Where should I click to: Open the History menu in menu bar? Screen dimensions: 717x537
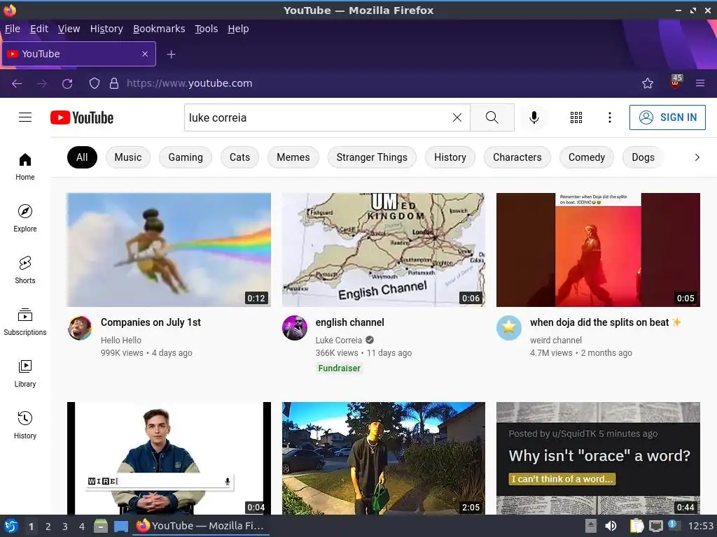[x=106, y=29]
